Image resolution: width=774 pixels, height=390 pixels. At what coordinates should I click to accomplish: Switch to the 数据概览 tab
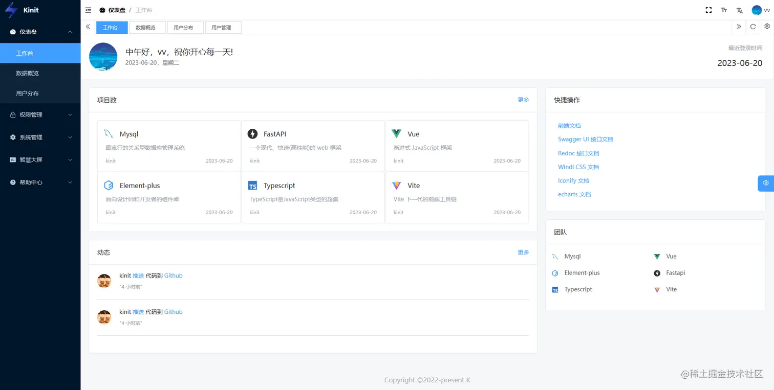tap(147, 28)
